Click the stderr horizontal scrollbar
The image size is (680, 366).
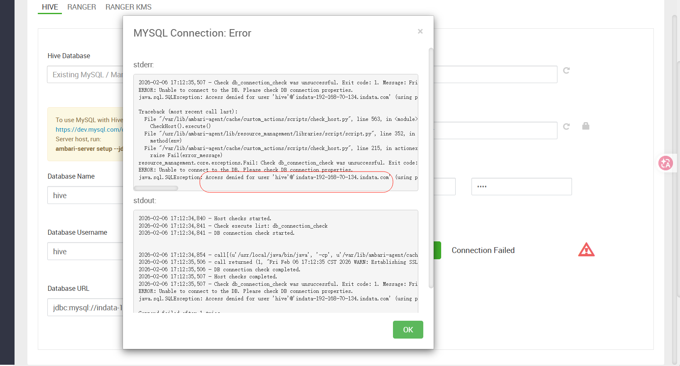(x=156, y=188)
